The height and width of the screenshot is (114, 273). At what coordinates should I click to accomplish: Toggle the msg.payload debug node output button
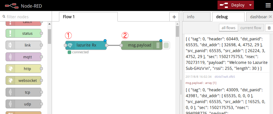166,45
